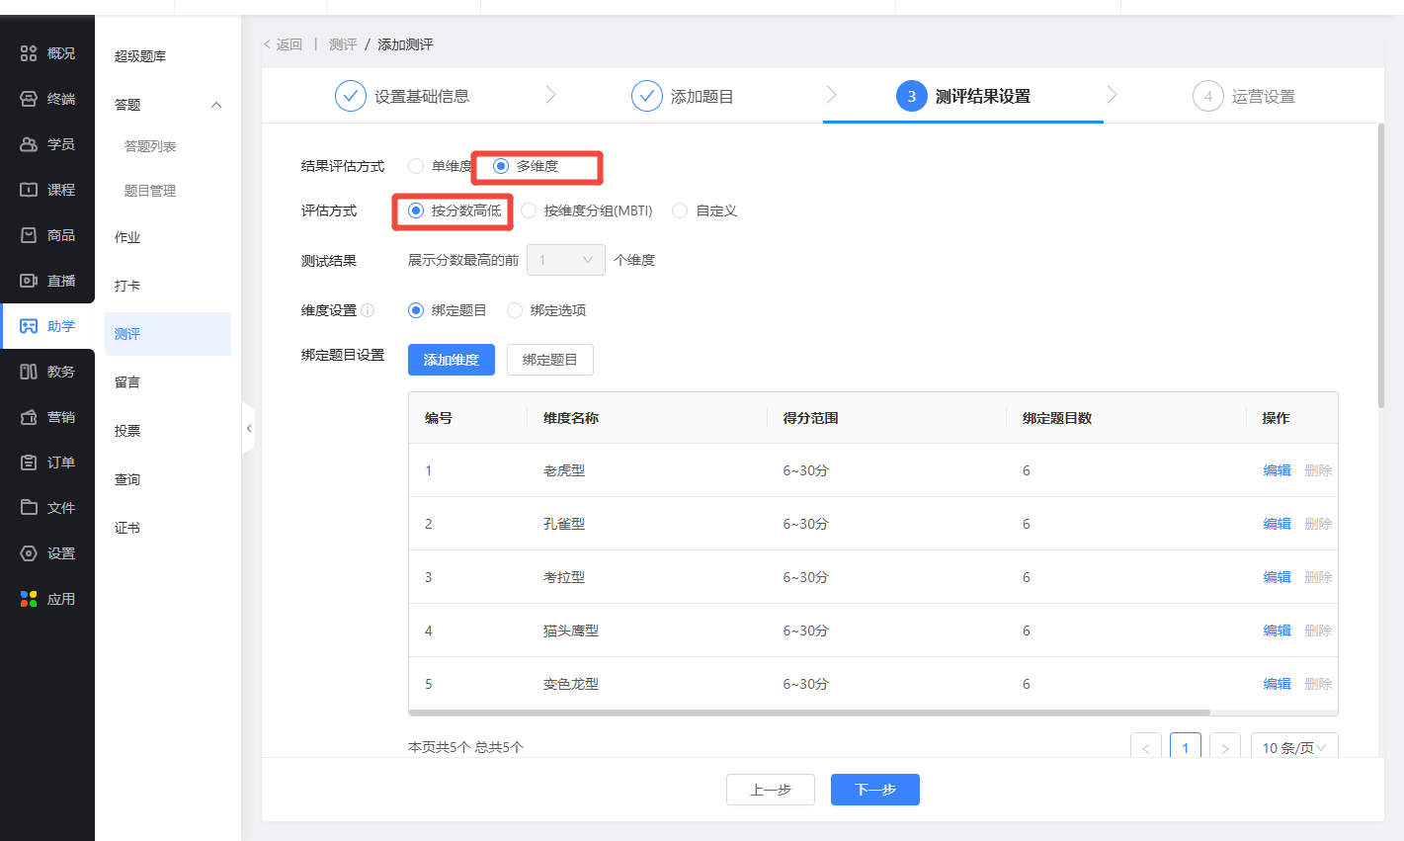Viewport: 1404px width, 841px height.
Task: Go to 设置基础信息 step tab
Action: [x=403, y=96]
